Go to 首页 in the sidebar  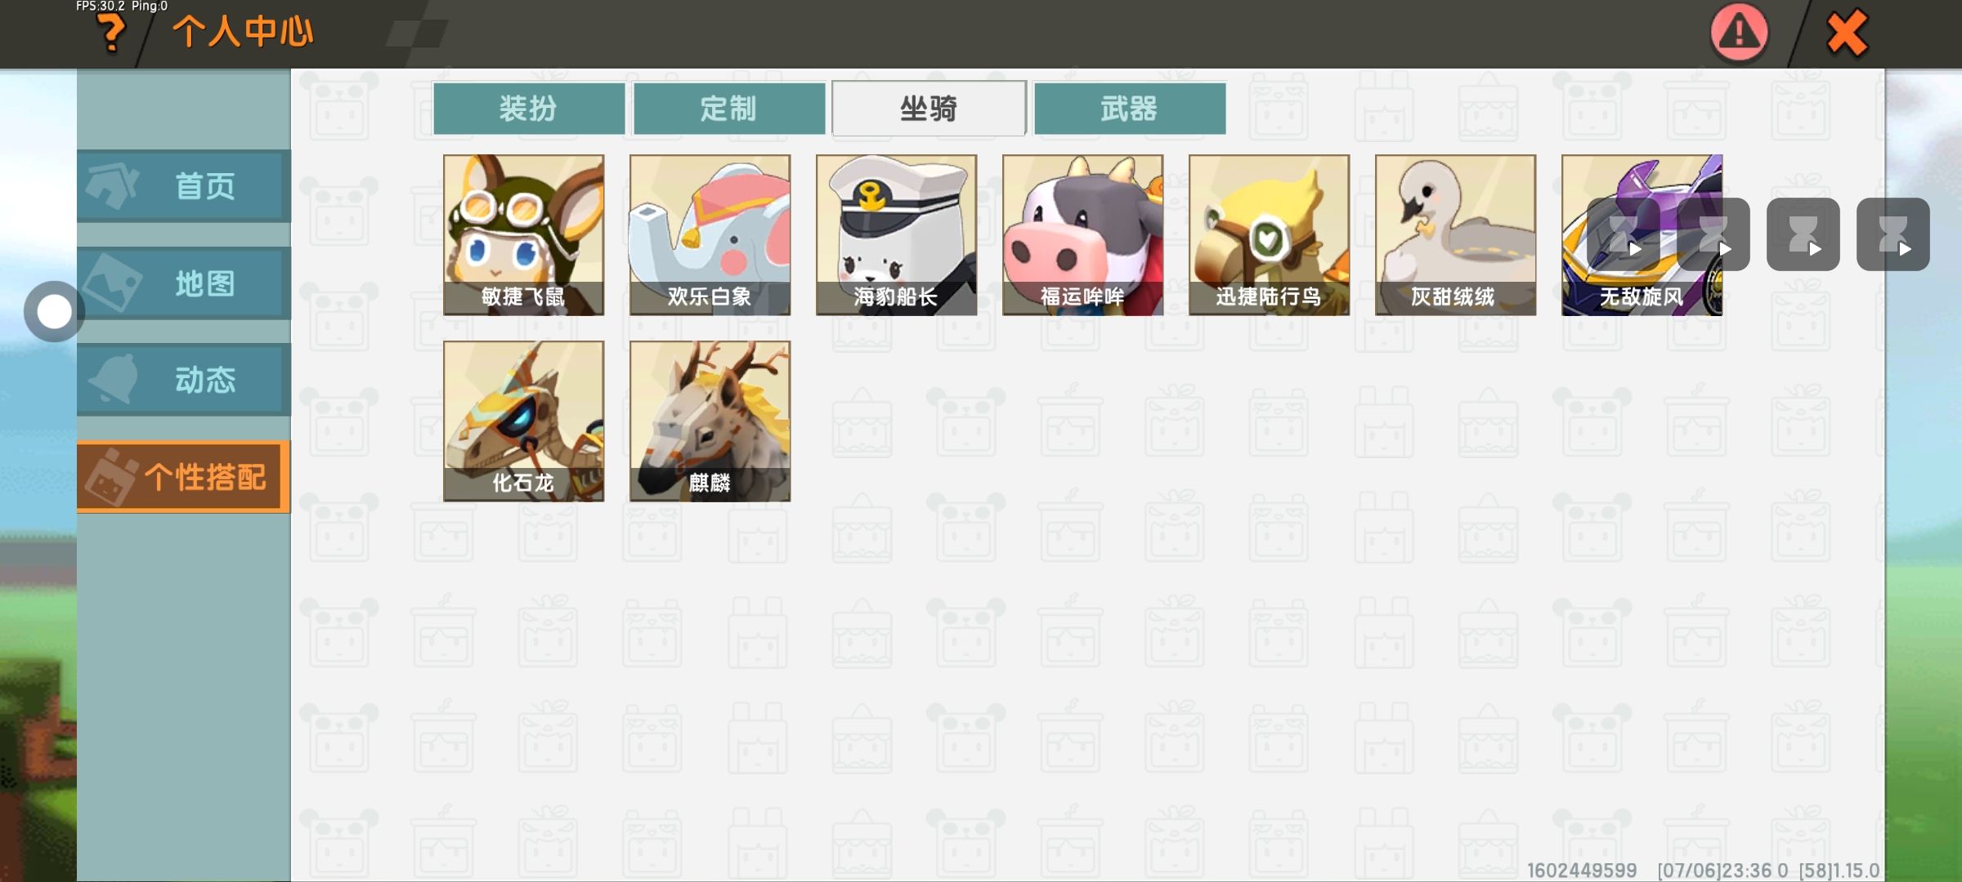[184, 186]
